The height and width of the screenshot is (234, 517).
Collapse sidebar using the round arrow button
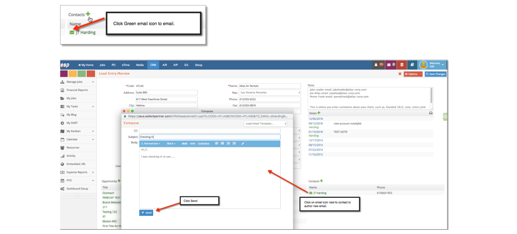tap(77, 196)
